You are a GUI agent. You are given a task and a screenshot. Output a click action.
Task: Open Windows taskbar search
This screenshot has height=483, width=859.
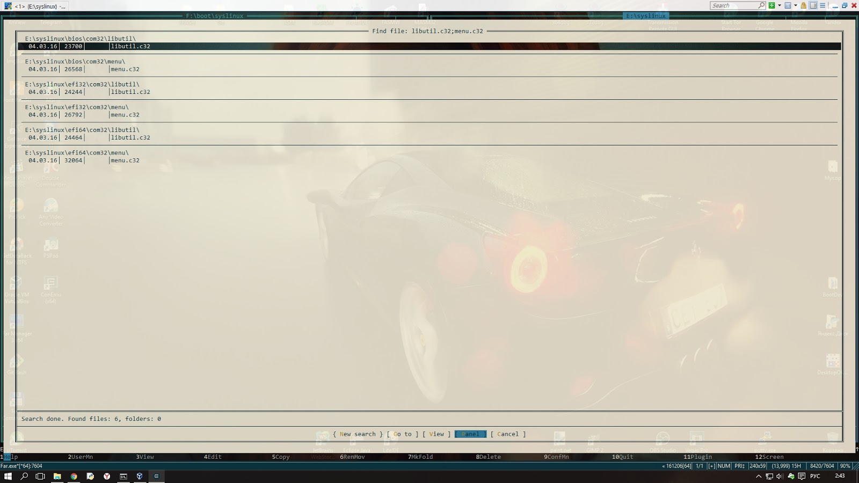pyautogui.click(x=24, y=476)
